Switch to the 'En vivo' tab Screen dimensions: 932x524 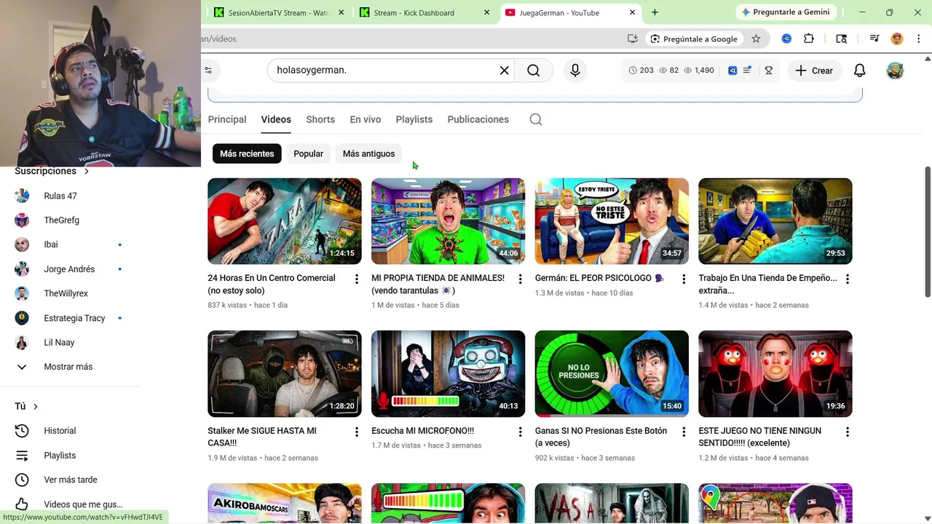click(x=366, y=119)
